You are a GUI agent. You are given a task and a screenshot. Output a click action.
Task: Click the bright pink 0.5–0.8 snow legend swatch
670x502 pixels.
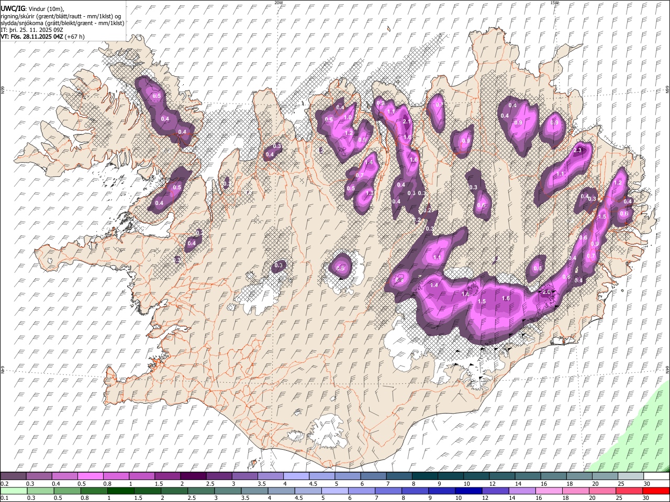(x=90, y=476)
